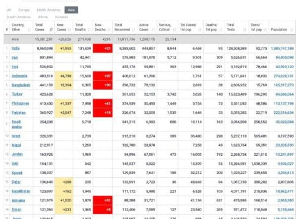Open the UAE country link
The height and width of the screenshot is (219, 296).
coord(15,164)
